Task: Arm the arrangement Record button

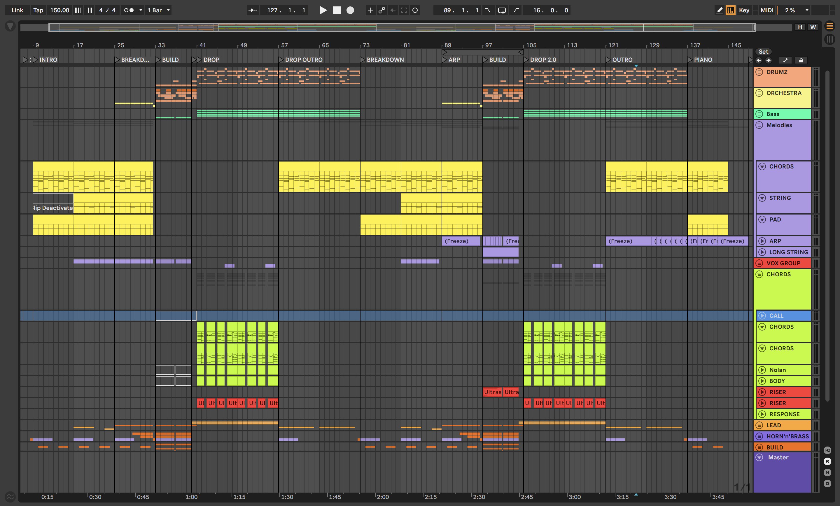Action: pos(350,10)
